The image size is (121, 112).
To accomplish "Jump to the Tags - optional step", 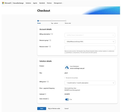I will (52, 21).
